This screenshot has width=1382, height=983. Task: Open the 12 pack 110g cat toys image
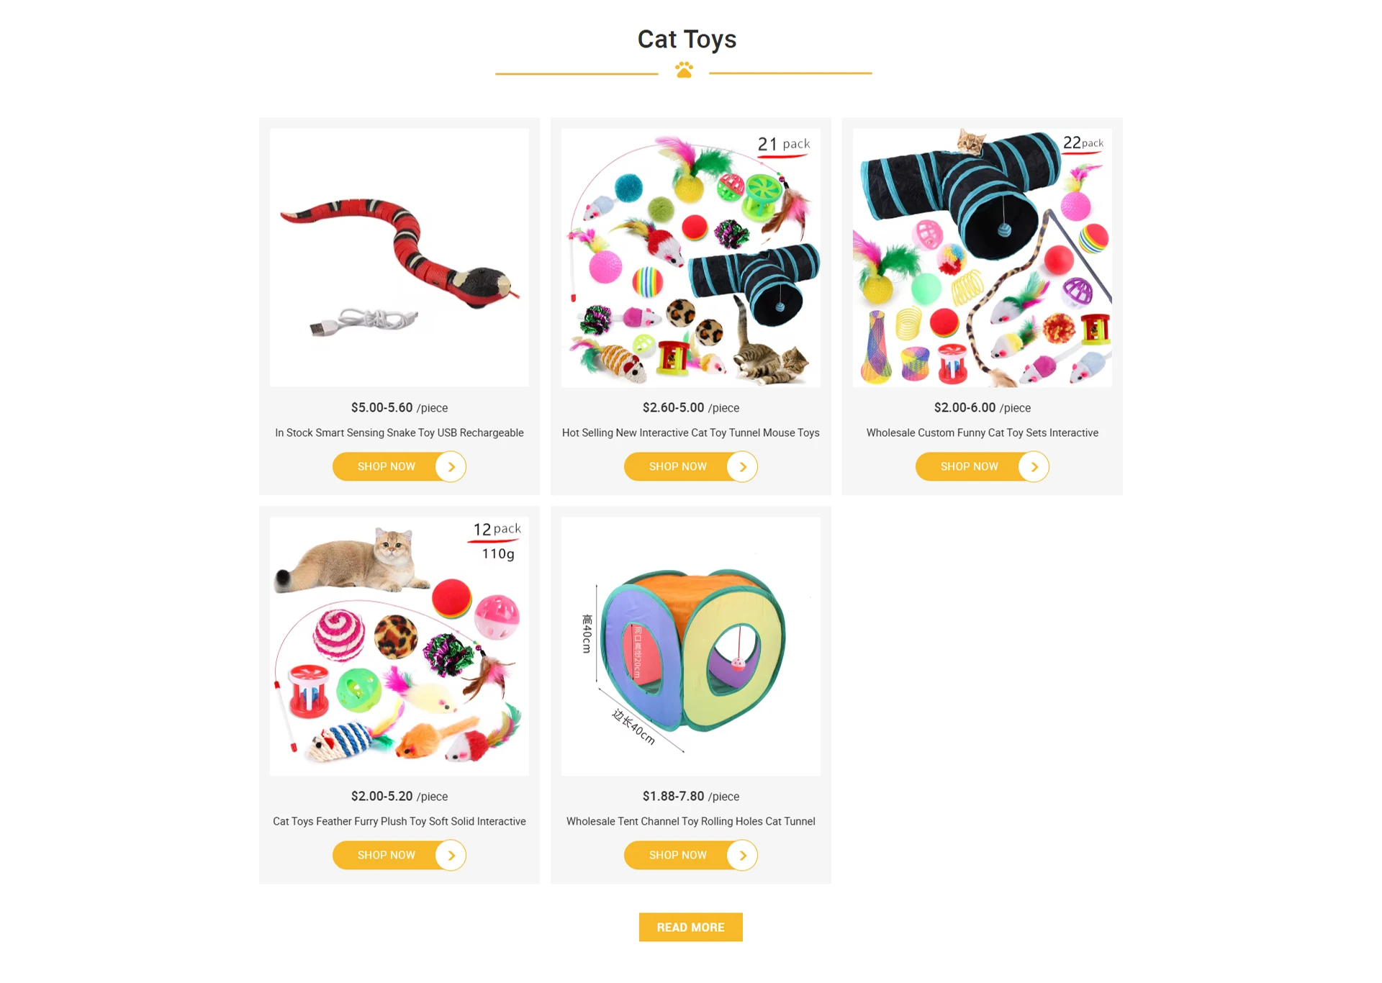[x=399, y=646]
